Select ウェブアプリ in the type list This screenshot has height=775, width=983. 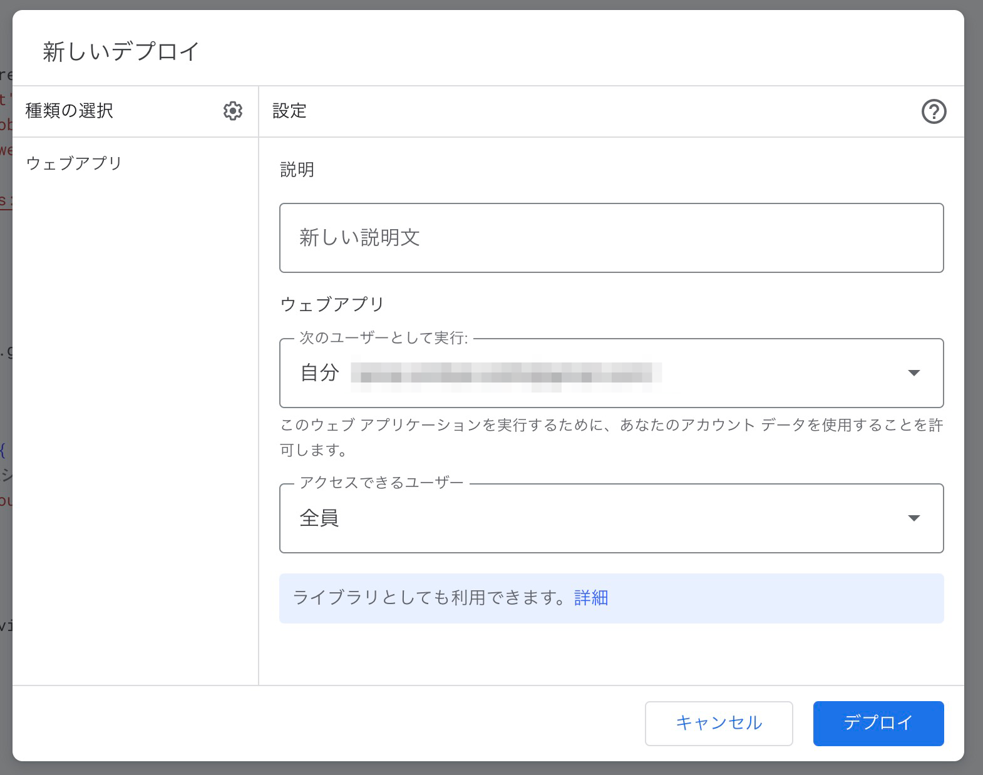[74, 163]
